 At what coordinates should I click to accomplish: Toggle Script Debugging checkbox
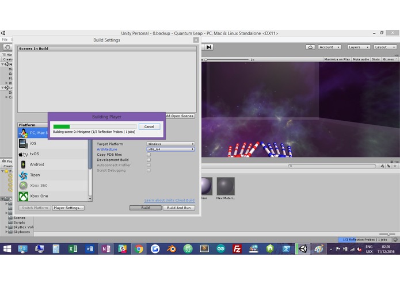(x=148, y=170)
